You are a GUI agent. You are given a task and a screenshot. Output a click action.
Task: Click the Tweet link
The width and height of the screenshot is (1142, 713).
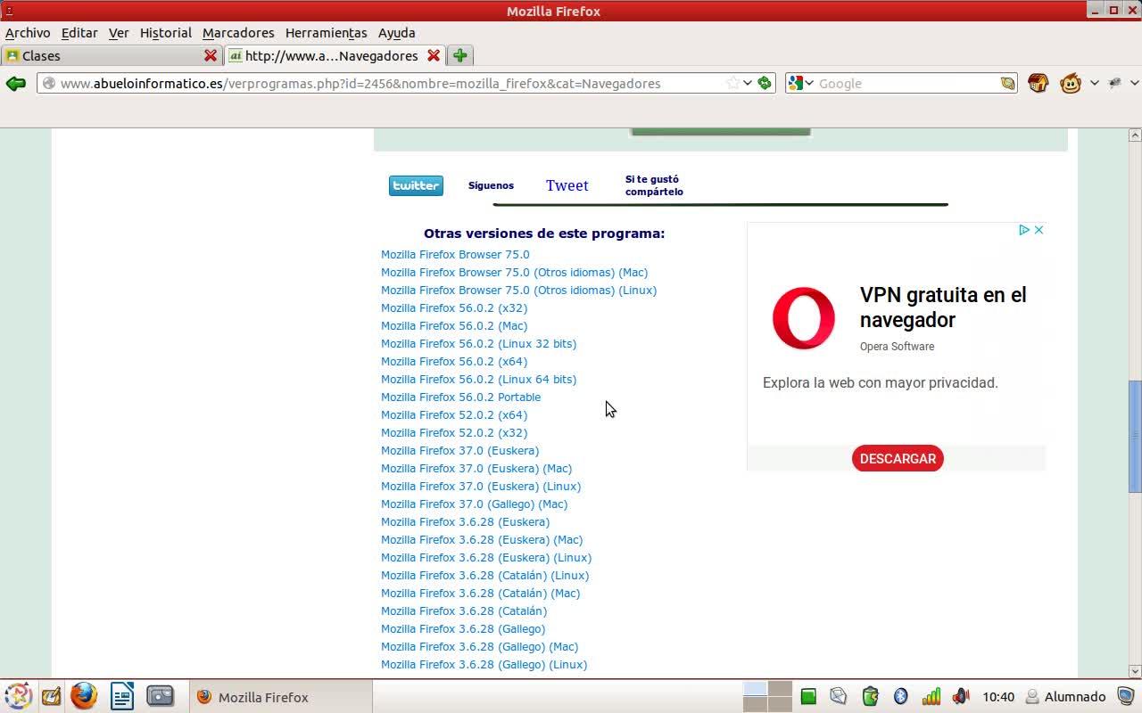(567, 185)
